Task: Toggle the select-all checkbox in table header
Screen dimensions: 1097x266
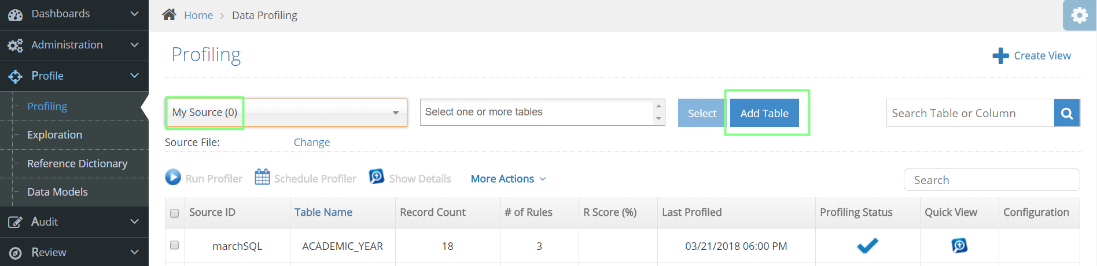Action: coord(175,213)
